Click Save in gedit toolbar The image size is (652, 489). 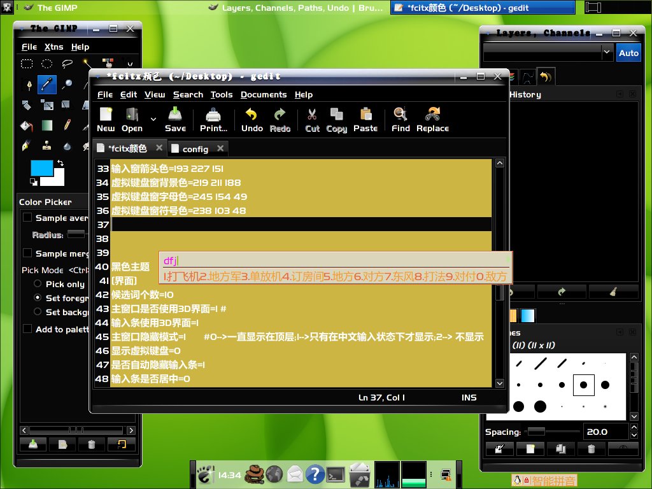click(x=175, y=120)
